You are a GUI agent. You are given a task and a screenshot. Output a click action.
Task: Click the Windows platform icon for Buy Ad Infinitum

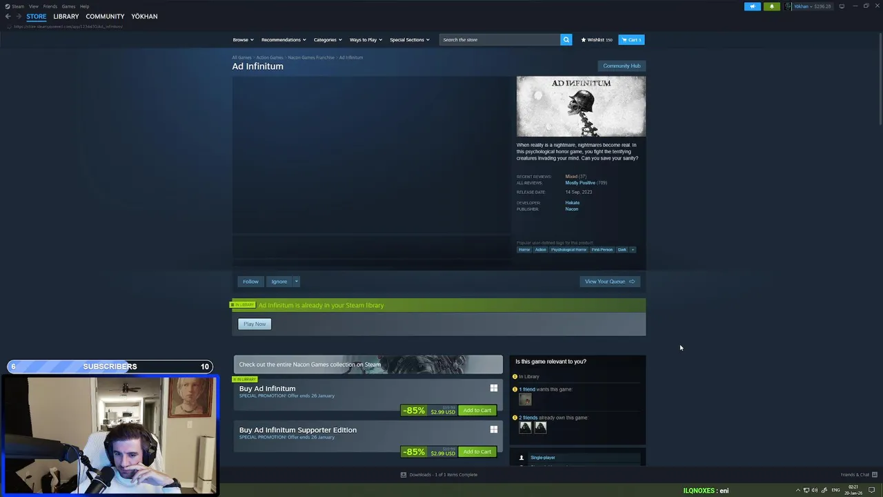coord(493,388)
